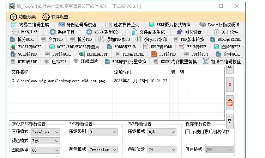This screenshot has width=265, height=158.
Task: Open the Twain扫描仪调试 scanner icon
Action: coord(203,25)
